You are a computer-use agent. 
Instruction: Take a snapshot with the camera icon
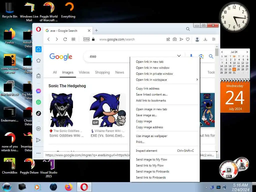[x=175, y=39]
